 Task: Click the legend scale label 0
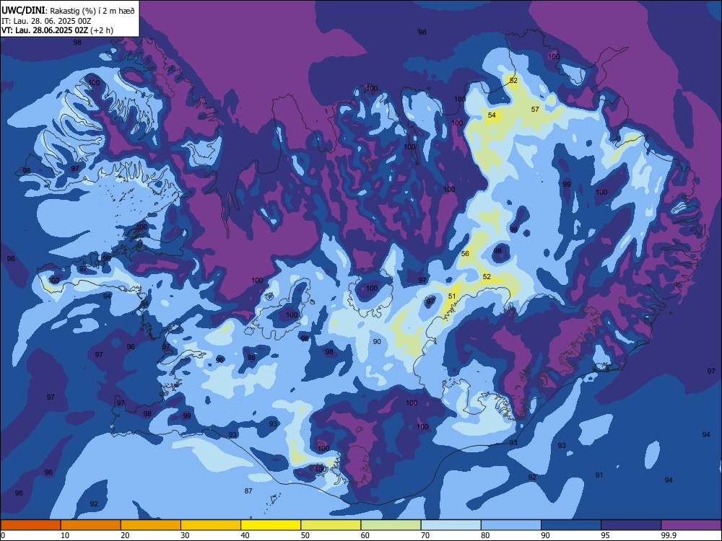click(x=3, y=535)
